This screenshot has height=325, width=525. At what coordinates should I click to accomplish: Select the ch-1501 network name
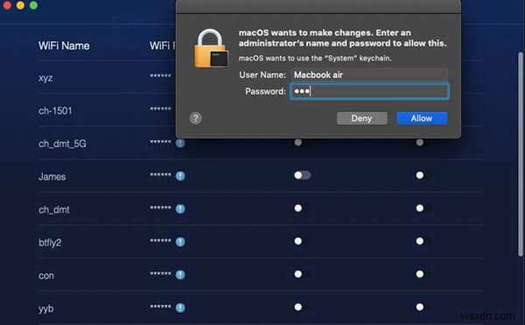(55, 110)
